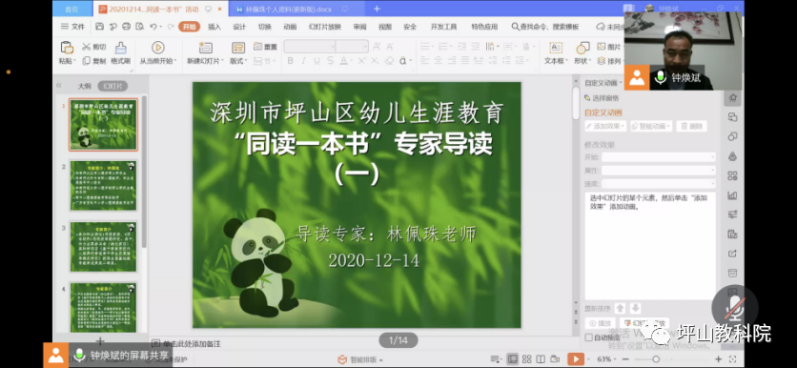Toggle Italic (I) formatting
Image resolution: width=797 pixels, height=368 pixels.
[x=303, y=61]
